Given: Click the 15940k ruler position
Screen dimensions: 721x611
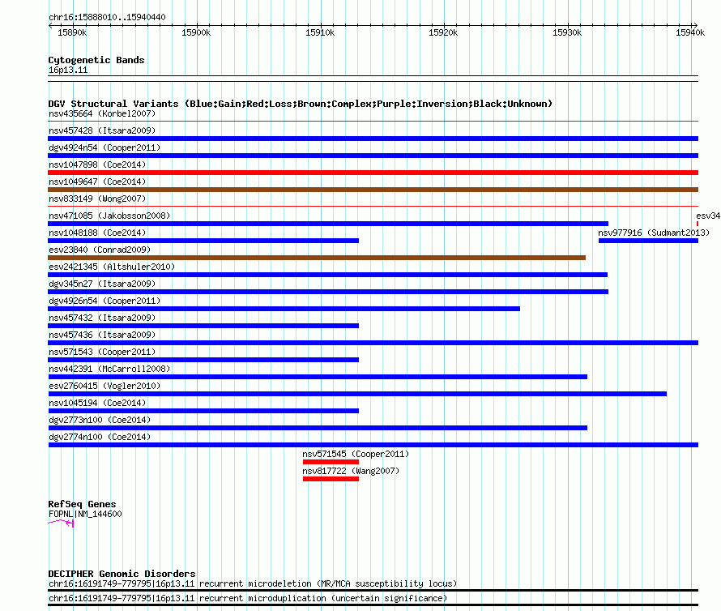Looking at the screenshot, I should pyautogui.click(x=690, y=32).
